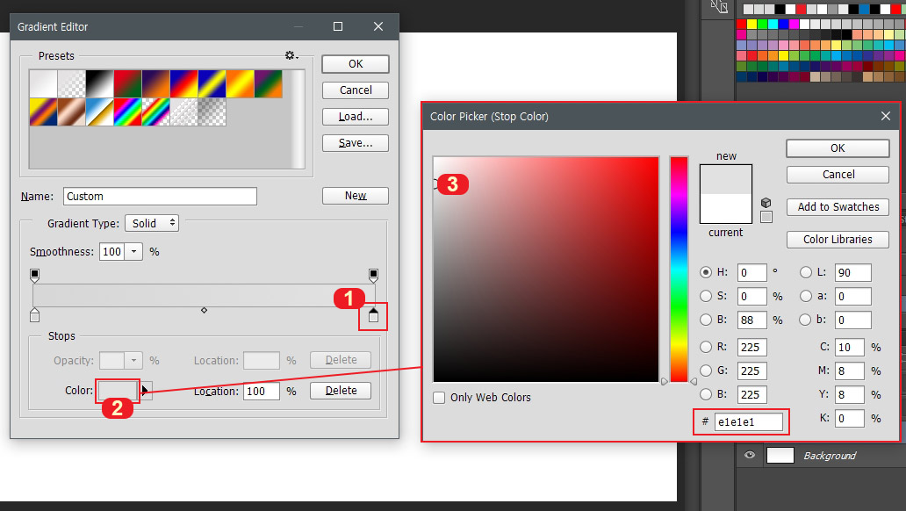Select the Foreground to Background gradient preset

(43, 83)
